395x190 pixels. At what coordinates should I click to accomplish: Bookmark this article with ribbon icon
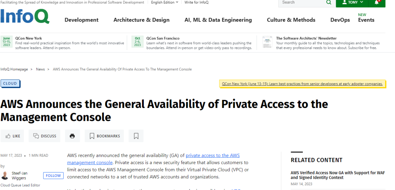136,136
